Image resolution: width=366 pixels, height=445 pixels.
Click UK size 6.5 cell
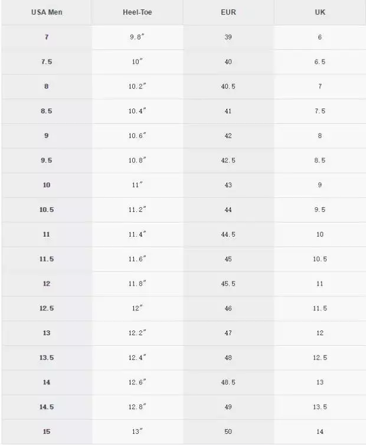tap(320, 62)
